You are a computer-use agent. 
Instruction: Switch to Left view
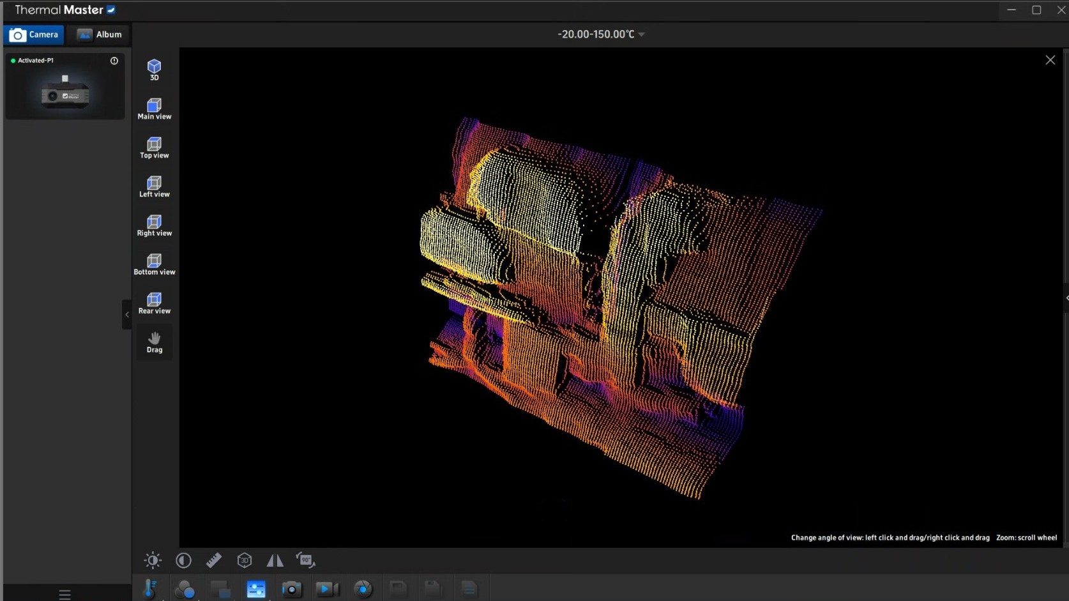click(x=154, y=186)
